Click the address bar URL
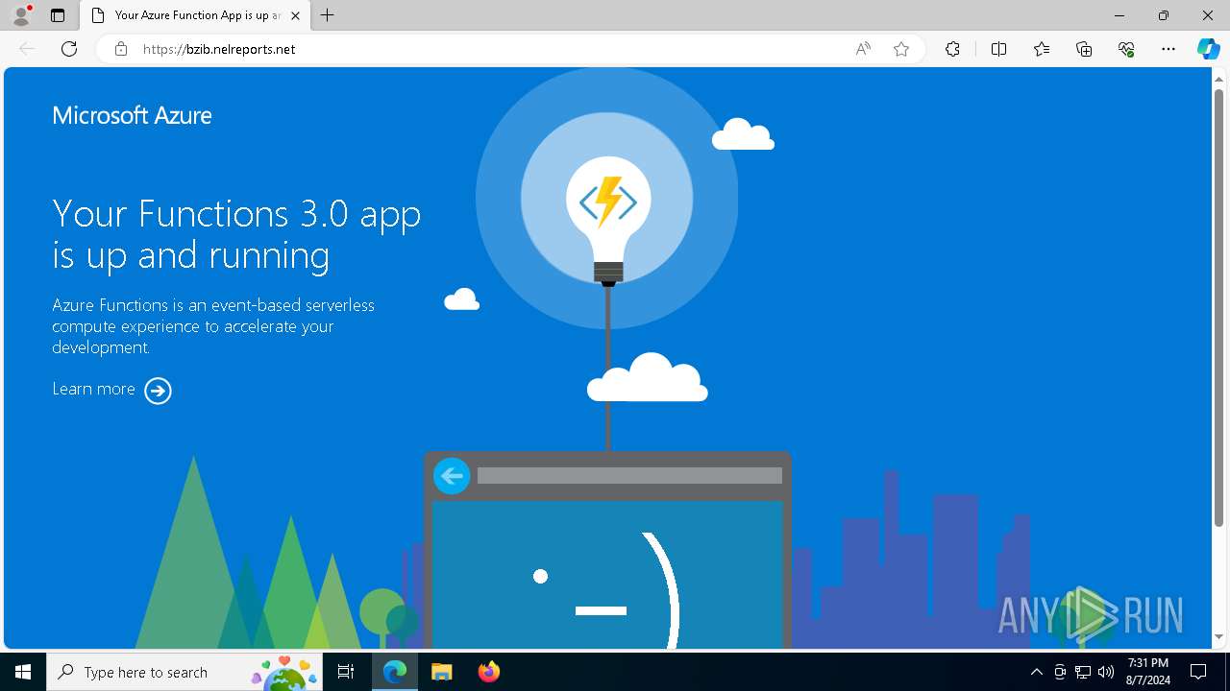 pos(219,49)
